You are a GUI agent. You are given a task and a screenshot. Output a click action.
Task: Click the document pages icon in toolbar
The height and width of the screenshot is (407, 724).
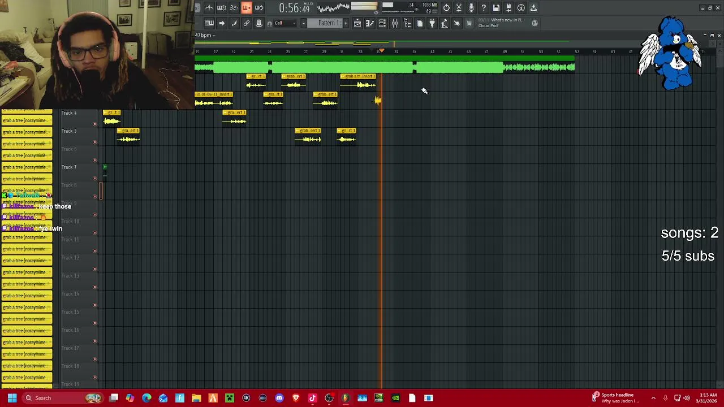420,23
